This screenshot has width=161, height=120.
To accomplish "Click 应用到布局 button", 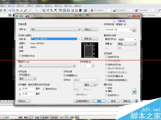I will click(x=83, y=101).
